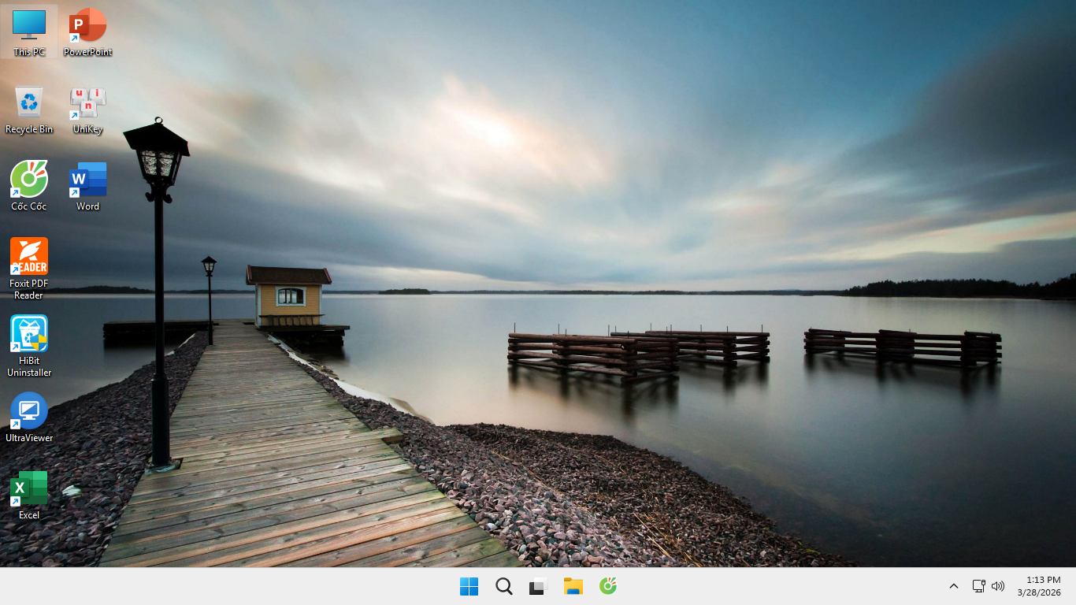Open Windows Search
Image resolution: width=1076 pixels, height=605 pixels.
pyautogui.click(x=503, y=586)
